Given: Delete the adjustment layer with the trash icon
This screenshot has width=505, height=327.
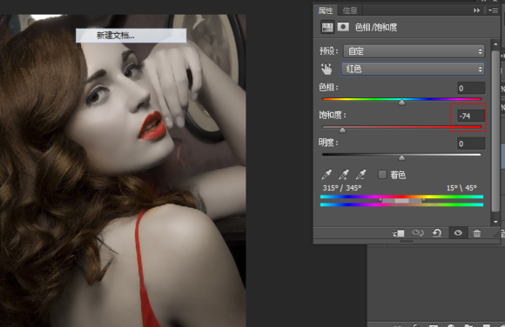Looking at the screenshot, I should [x=476, y=233].
